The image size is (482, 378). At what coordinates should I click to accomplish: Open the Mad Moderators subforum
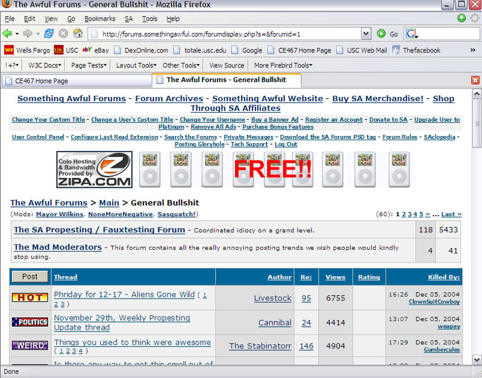(58, 247)
